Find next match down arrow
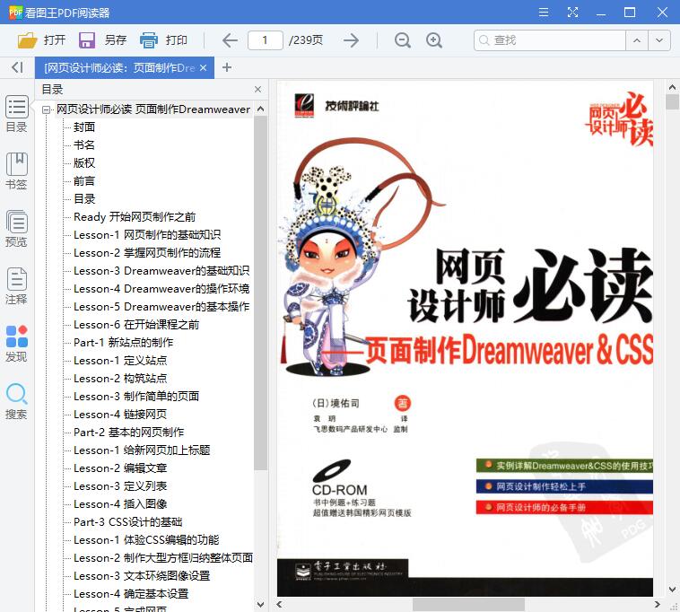680x612 pixels. coord(659,40)
